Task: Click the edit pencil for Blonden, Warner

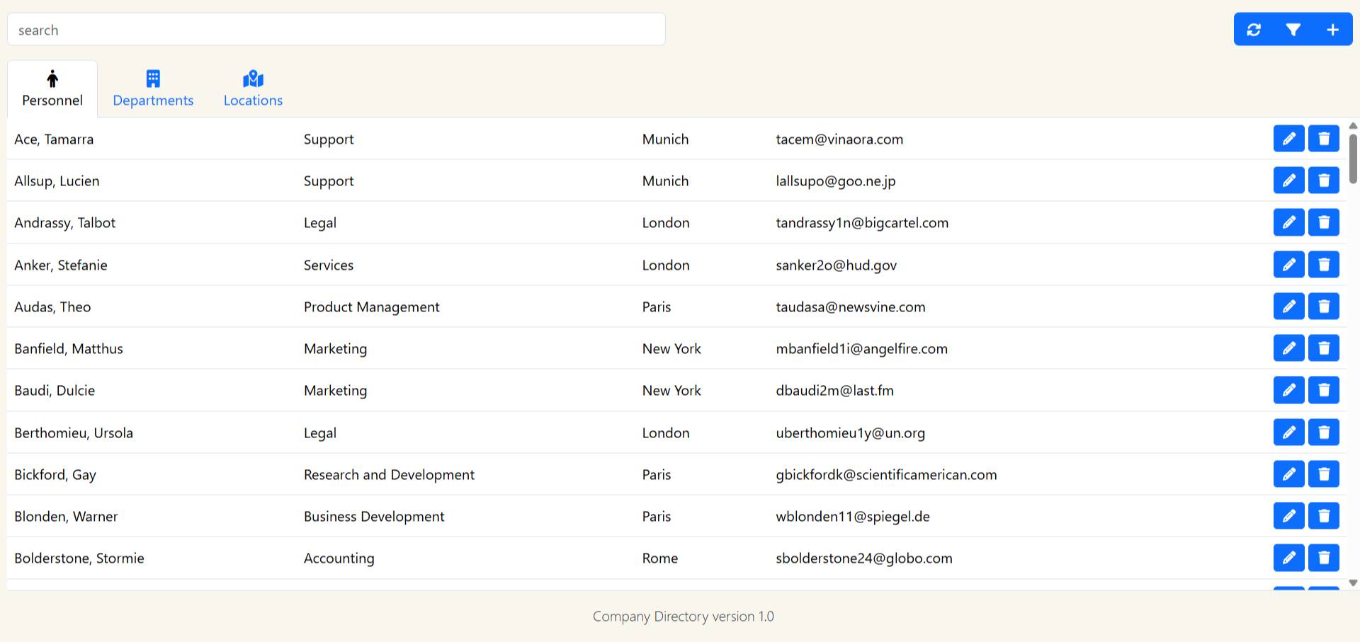Action: [x=1288, y=515]
